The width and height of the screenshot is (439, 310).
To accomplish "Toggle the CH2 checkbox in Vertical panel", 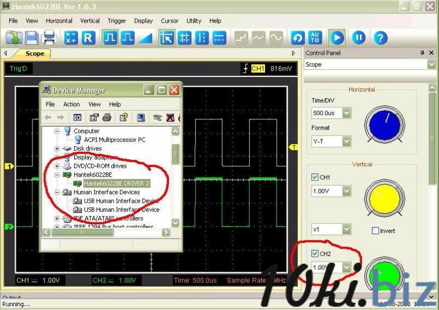I will 314,253.
